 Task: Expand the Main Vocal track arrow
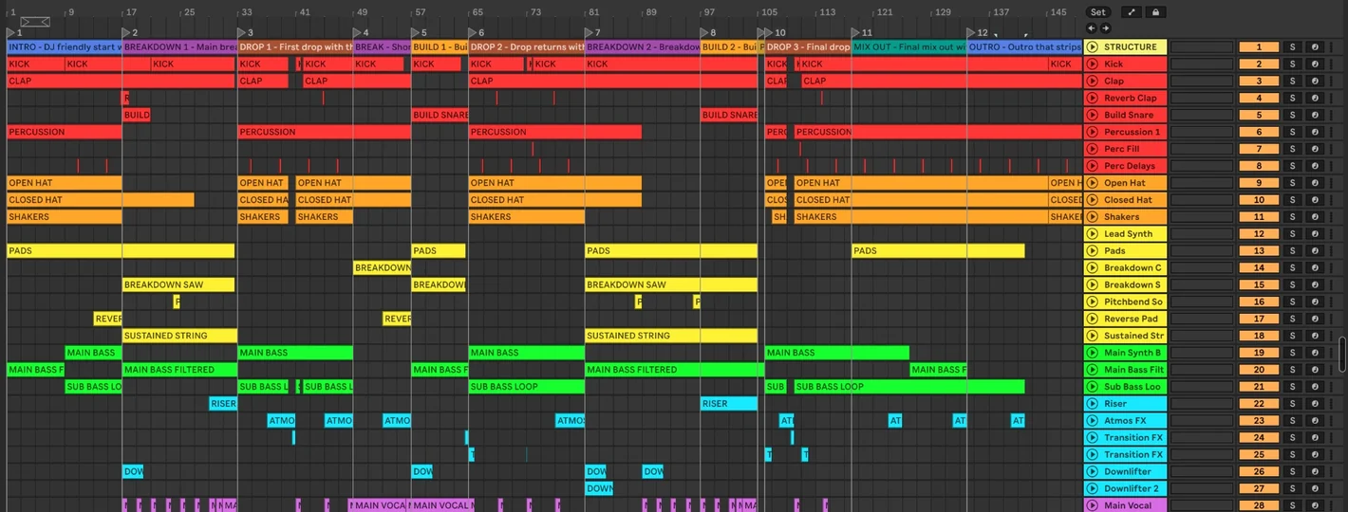(1092, 505)
